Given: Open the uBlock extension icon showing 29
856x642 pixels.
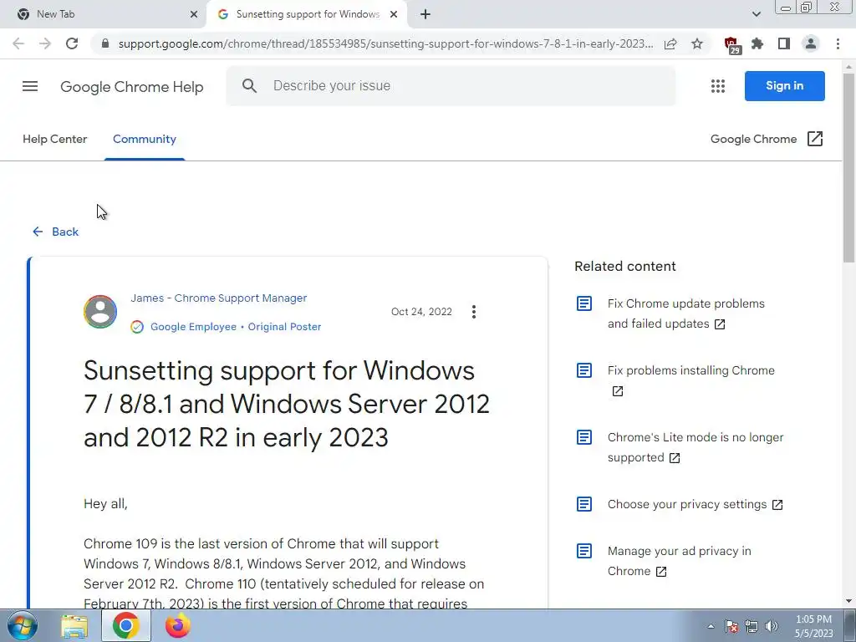Looking at the screenshot, I should tap(731, 45).
